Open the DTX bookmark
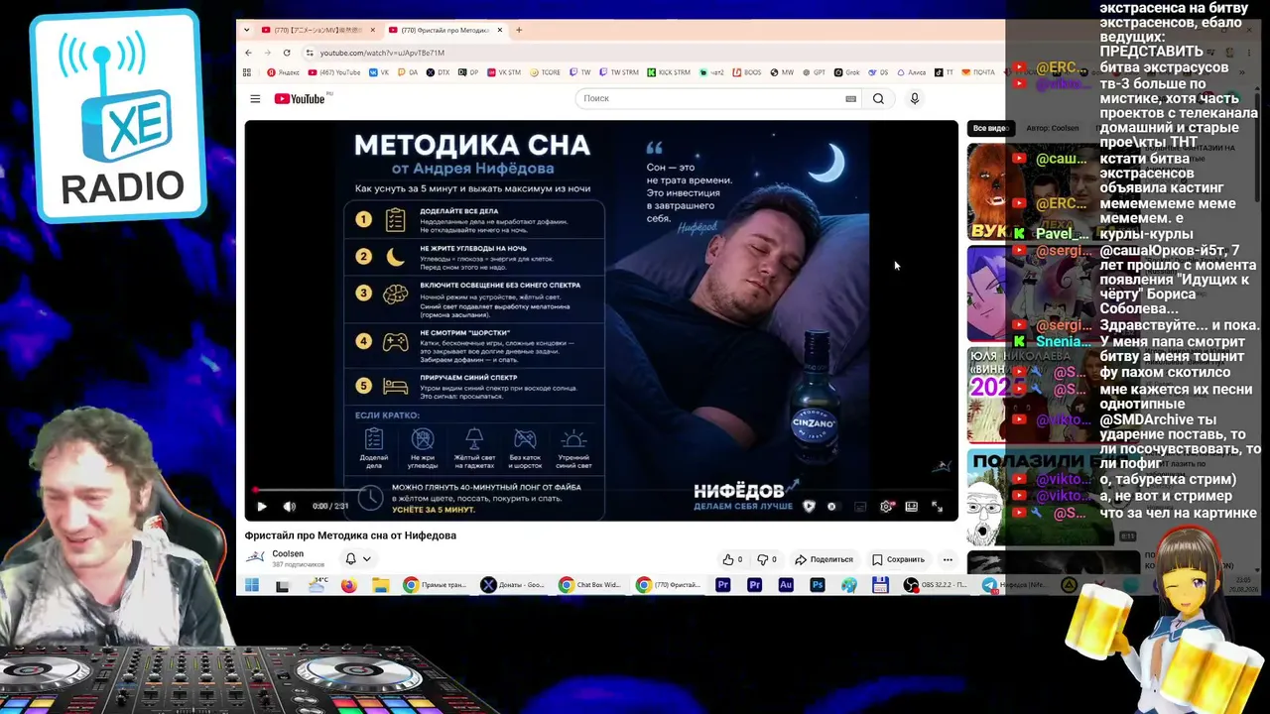The height and width of the screenshot is (714, 1270). click(438, 72)
